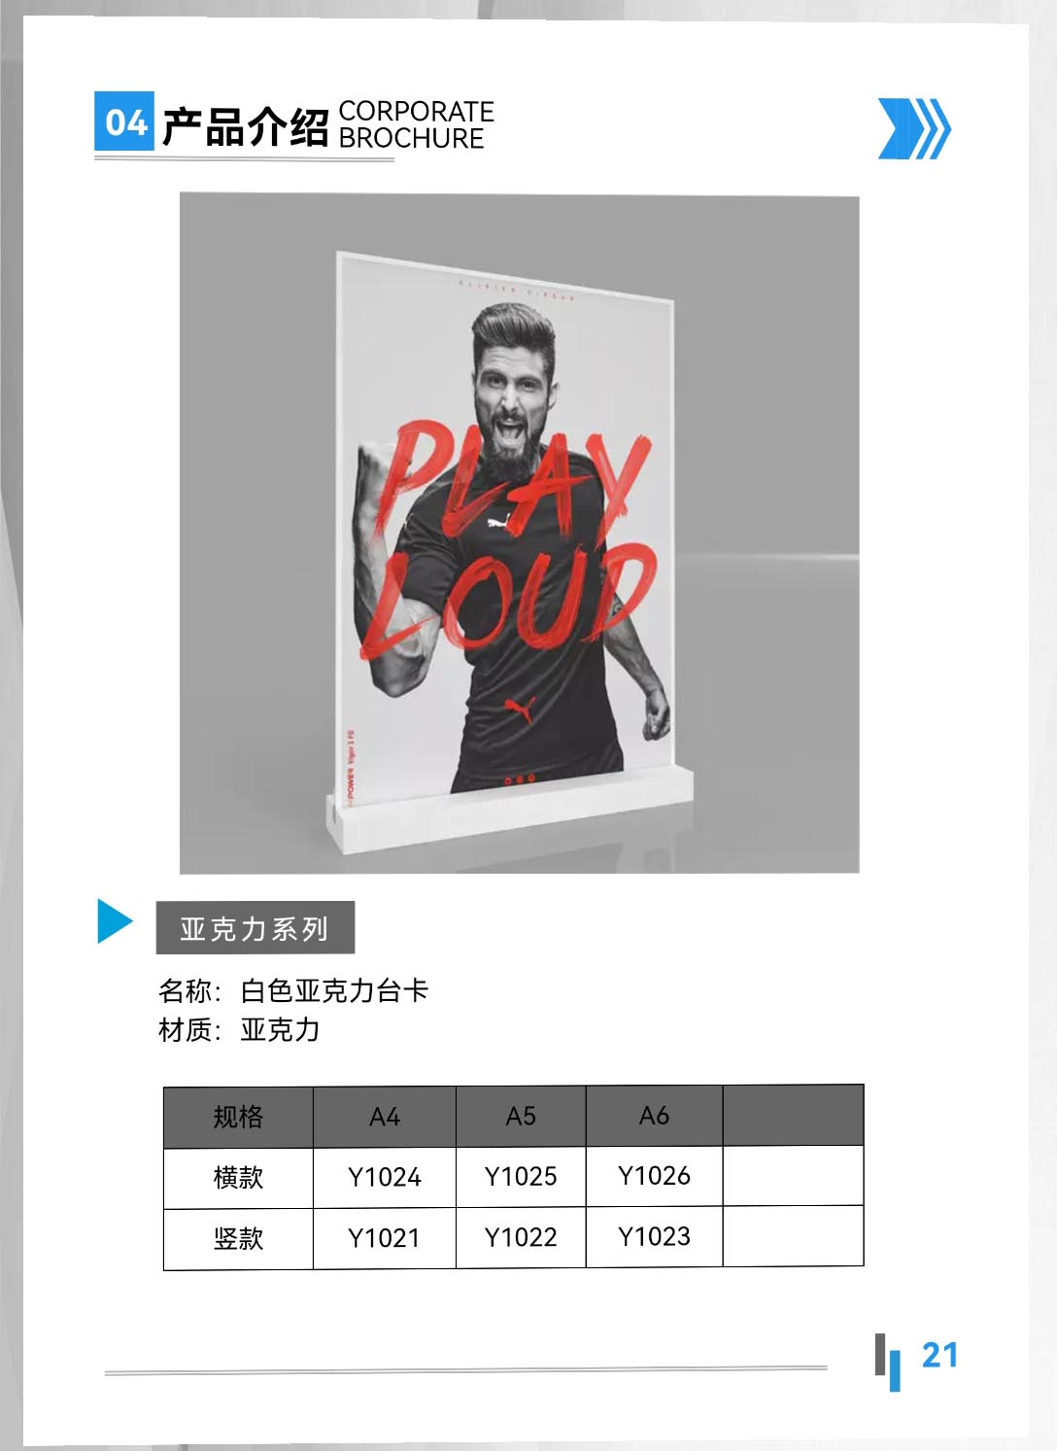The height and width of the screenshot is (1451, 1057).
Task: Click the Y1023 table cell
Action: (654, 1236)
